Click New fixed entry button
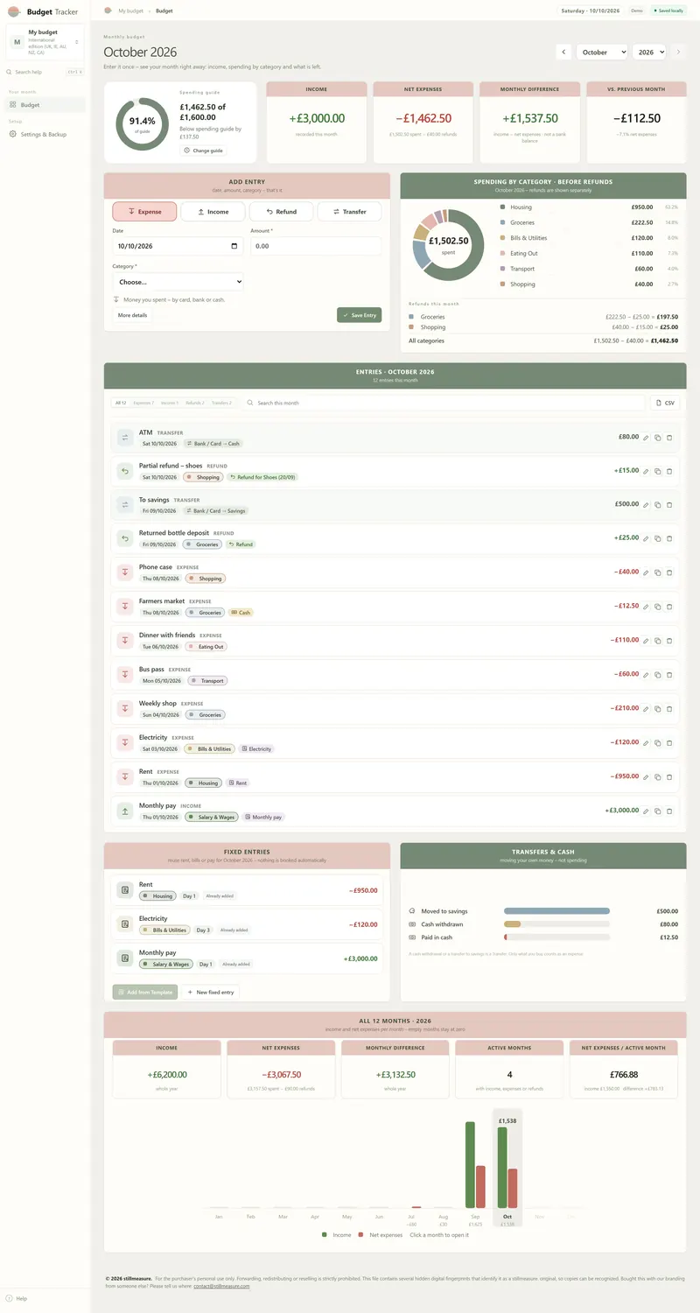Viewport: 700px width, 1313px height. 210,992
